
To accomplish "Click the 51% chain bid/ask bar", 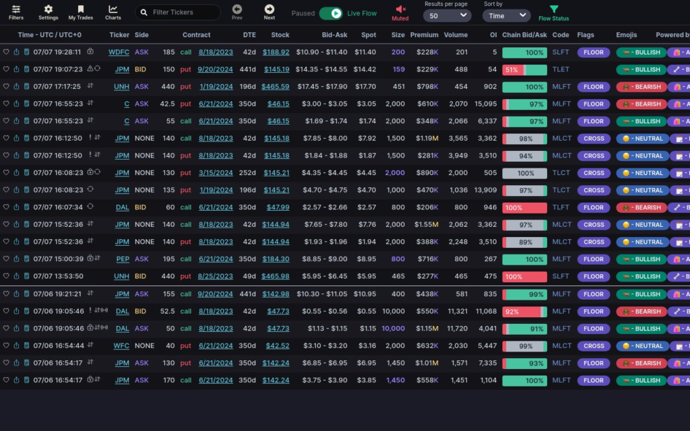I will [x=524, y=70].
